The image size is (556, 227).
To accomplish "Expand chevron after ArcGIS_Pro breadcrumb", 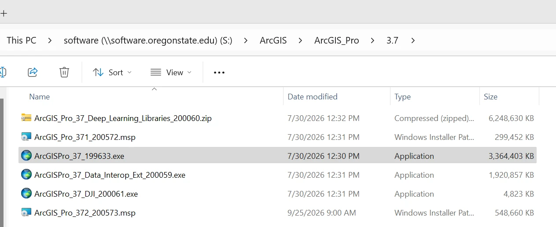I will coord(372,40).
